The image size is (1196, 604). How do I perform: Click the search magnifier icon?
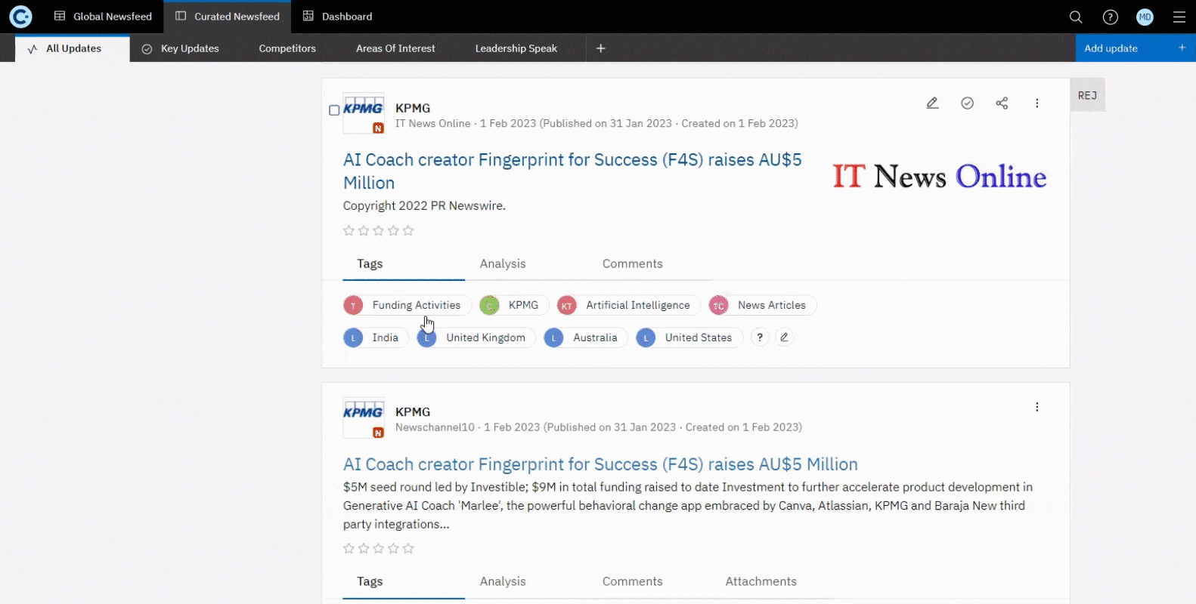click(x=1076, y=17)
